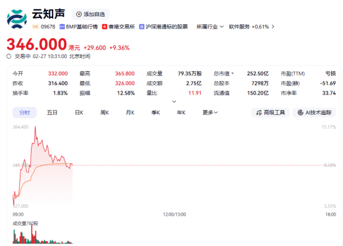
Task: Click the 昨收 value 316.400
Action: (58, 83)
